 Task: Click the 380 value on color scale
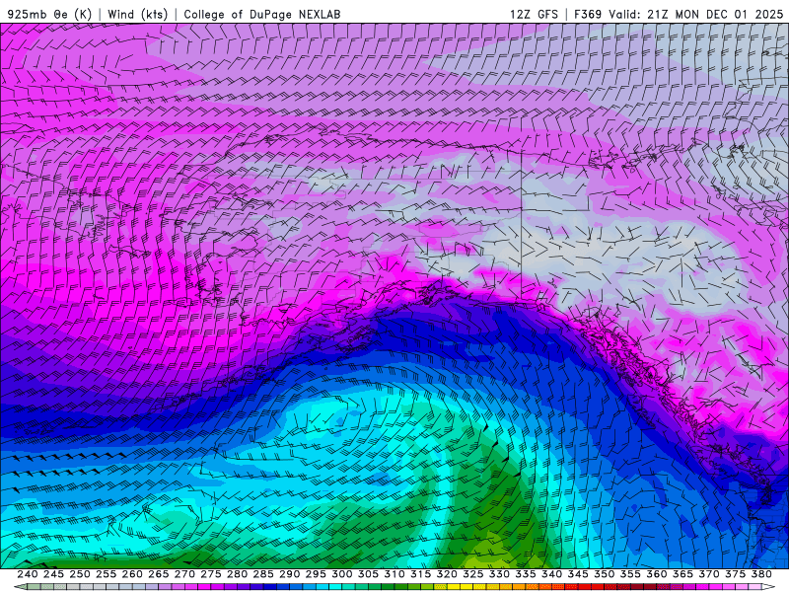pyautogui.click(x=761, y=574)
